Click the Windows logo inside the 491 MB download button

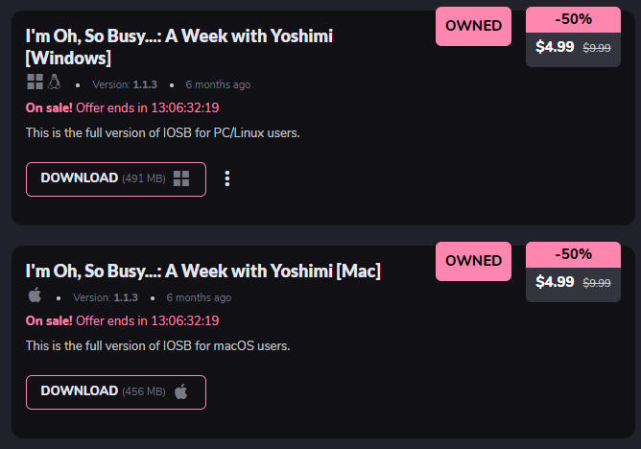(182, 178)
